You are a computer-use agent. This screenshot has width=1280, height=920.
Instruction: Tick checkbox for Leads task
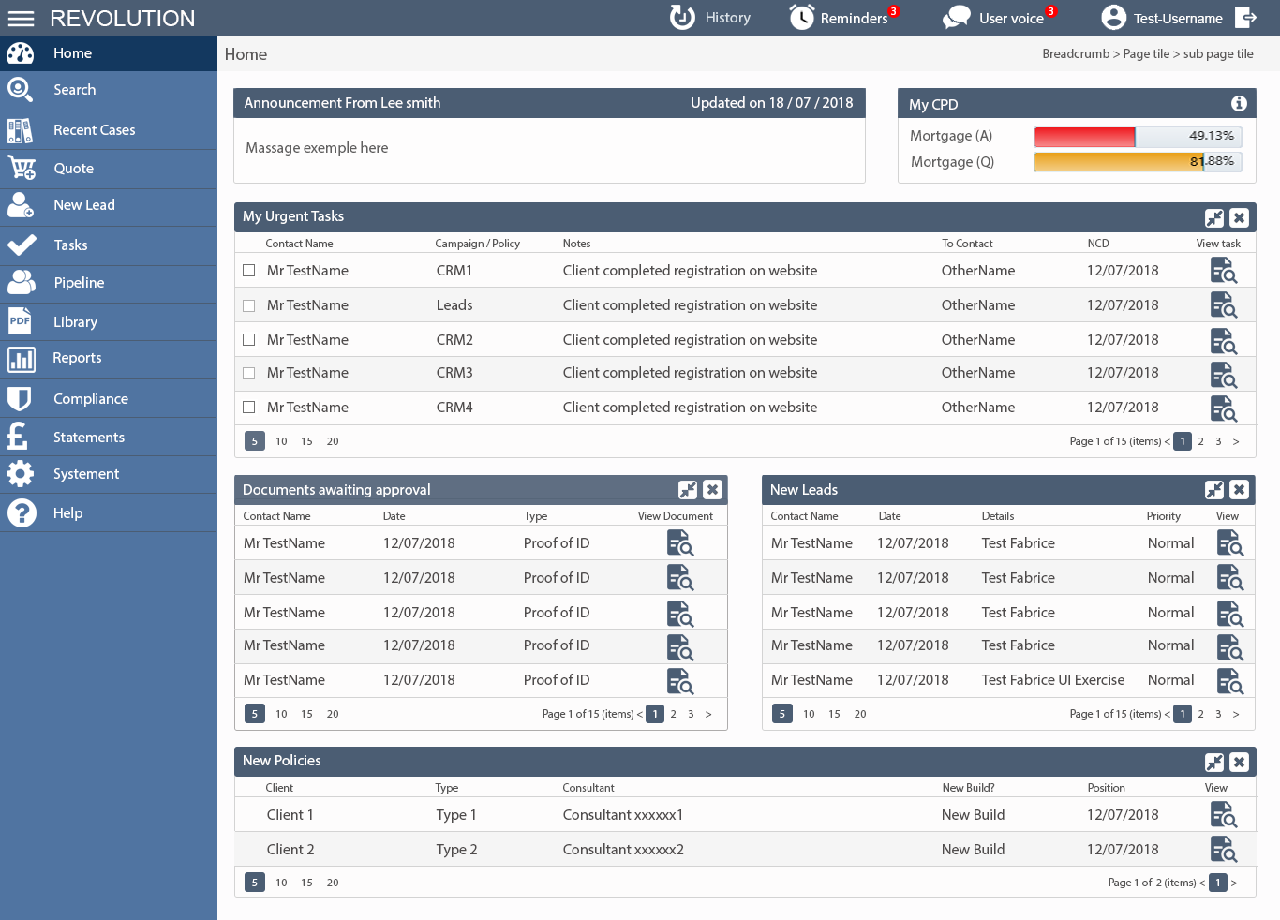click(249, 305)
